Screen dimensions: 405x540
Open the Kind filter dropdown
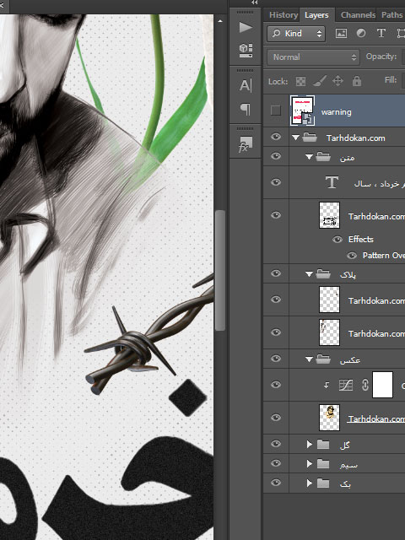[296, 34]
